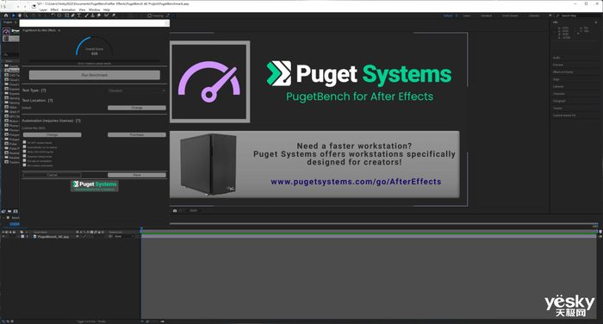Click the Search Help magnifier icon
The width and height of the screenshot is (603, 324).
(558, 16)
